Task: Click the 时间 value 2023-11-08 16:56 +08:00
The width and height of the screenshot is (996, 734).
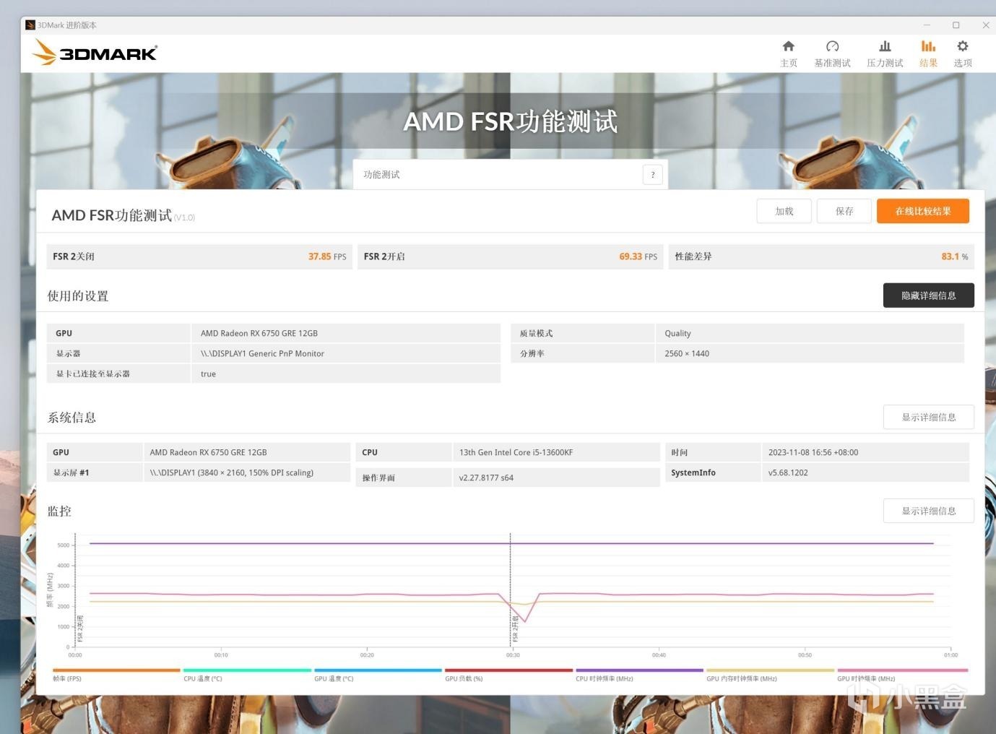Action: pyautogui.click(x=813, y=452)
